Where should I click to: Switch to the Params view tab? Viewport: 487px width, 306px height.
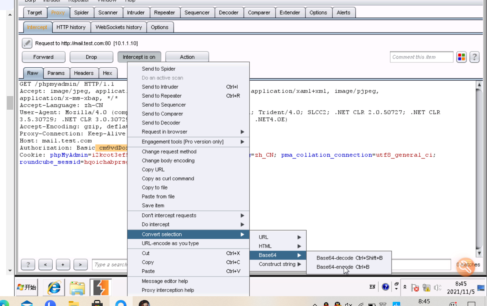pyautogui.click(x=56, y=73)
